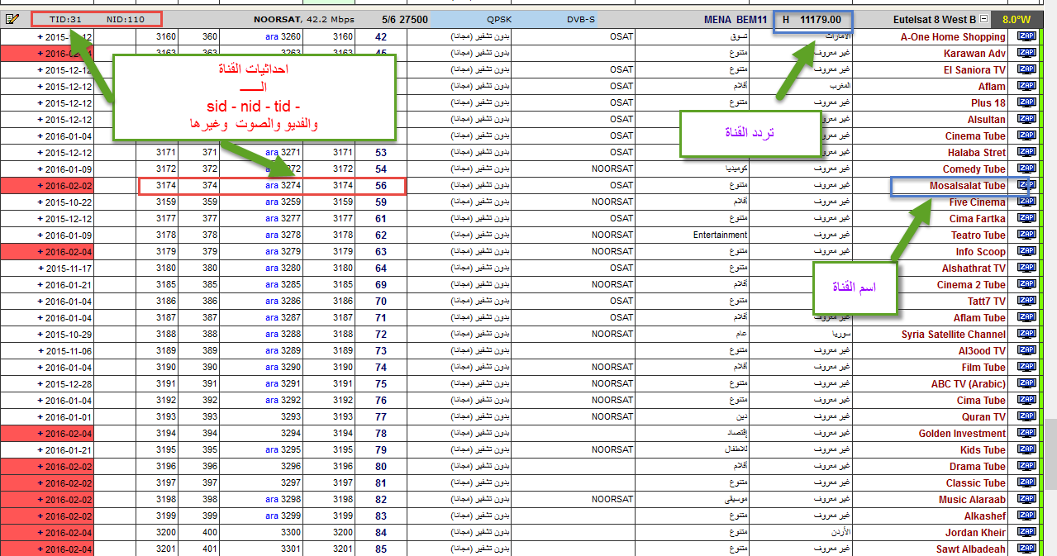The image size is (1057, 556).
Task: Open the ZAP icon for El Saniora TV
Action: [x=1026, y=69]
